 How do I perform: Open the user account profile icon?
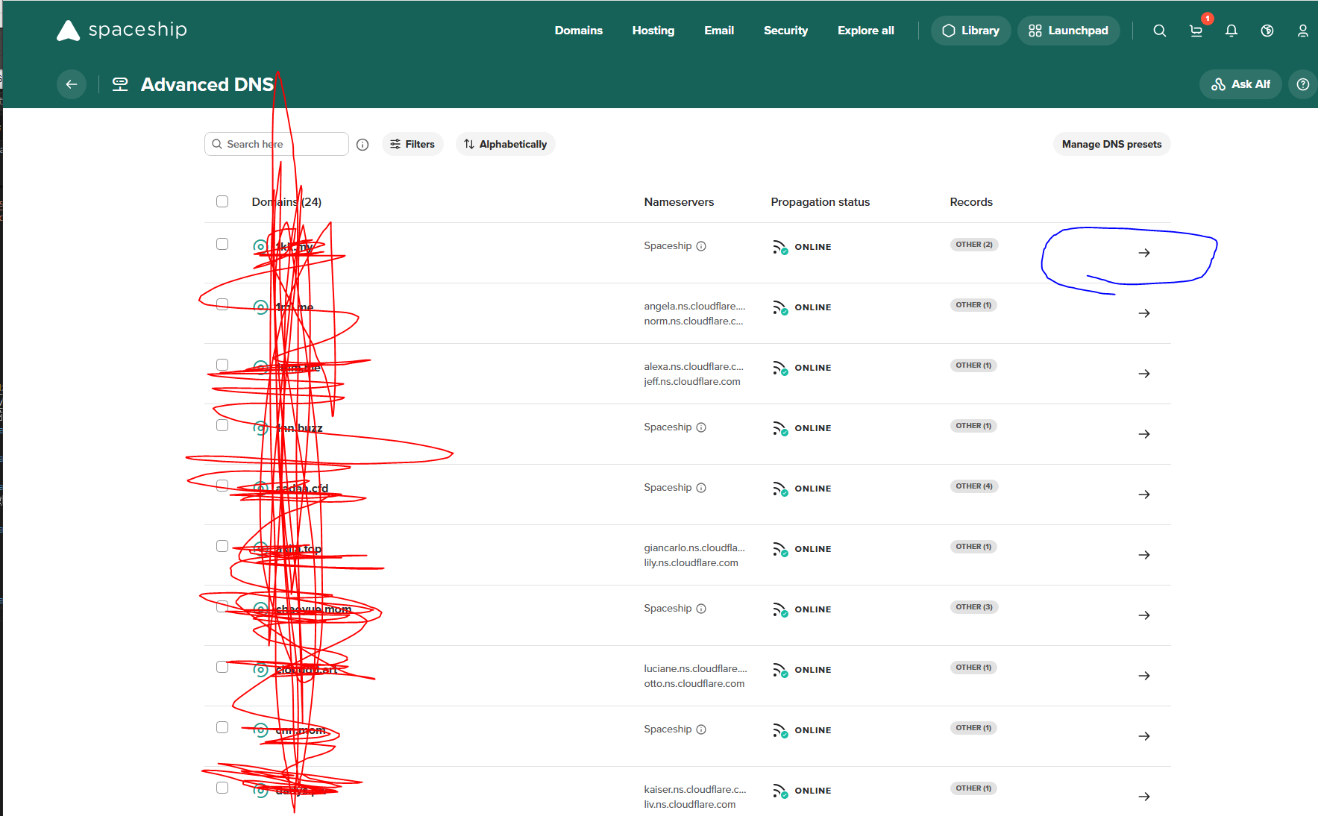(1302, 31)
